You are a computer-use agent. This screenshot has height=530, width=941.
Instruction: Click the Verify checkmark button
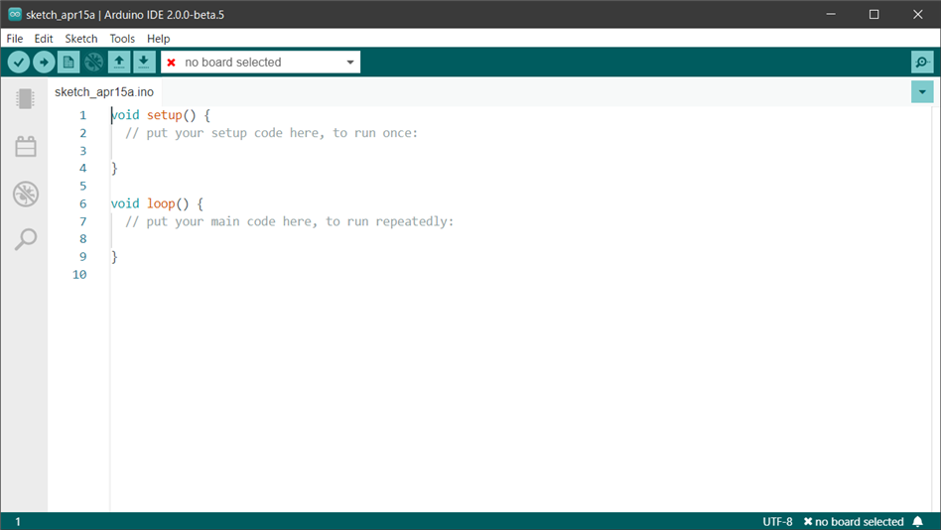(x=19, y=62)
